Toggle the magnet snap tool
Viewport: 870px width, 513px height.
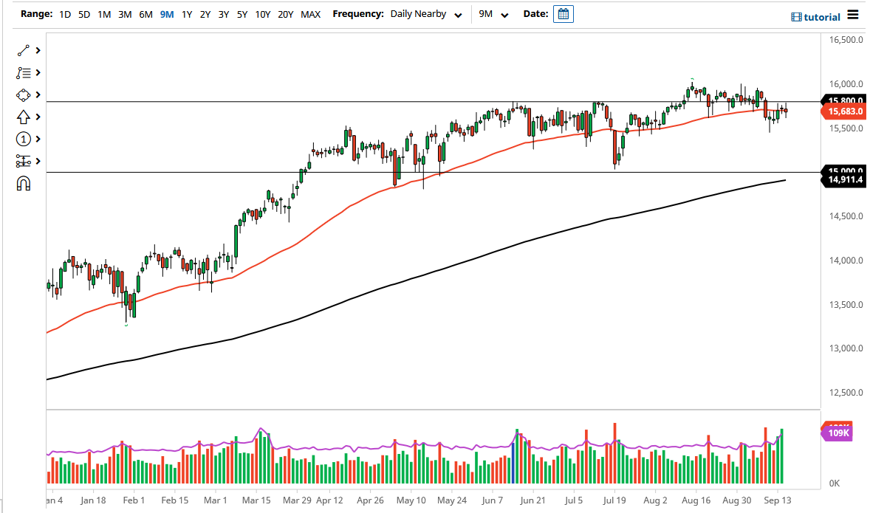tap(22, 183)
